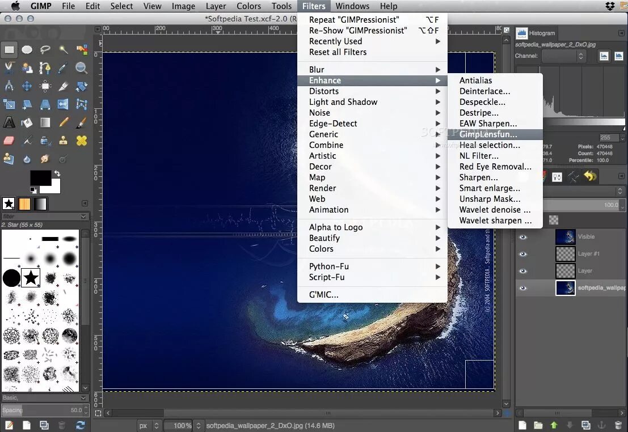Hide the softpedia_wallpaper layer
This screenshot has width=628, height=432.
[522, 288]
